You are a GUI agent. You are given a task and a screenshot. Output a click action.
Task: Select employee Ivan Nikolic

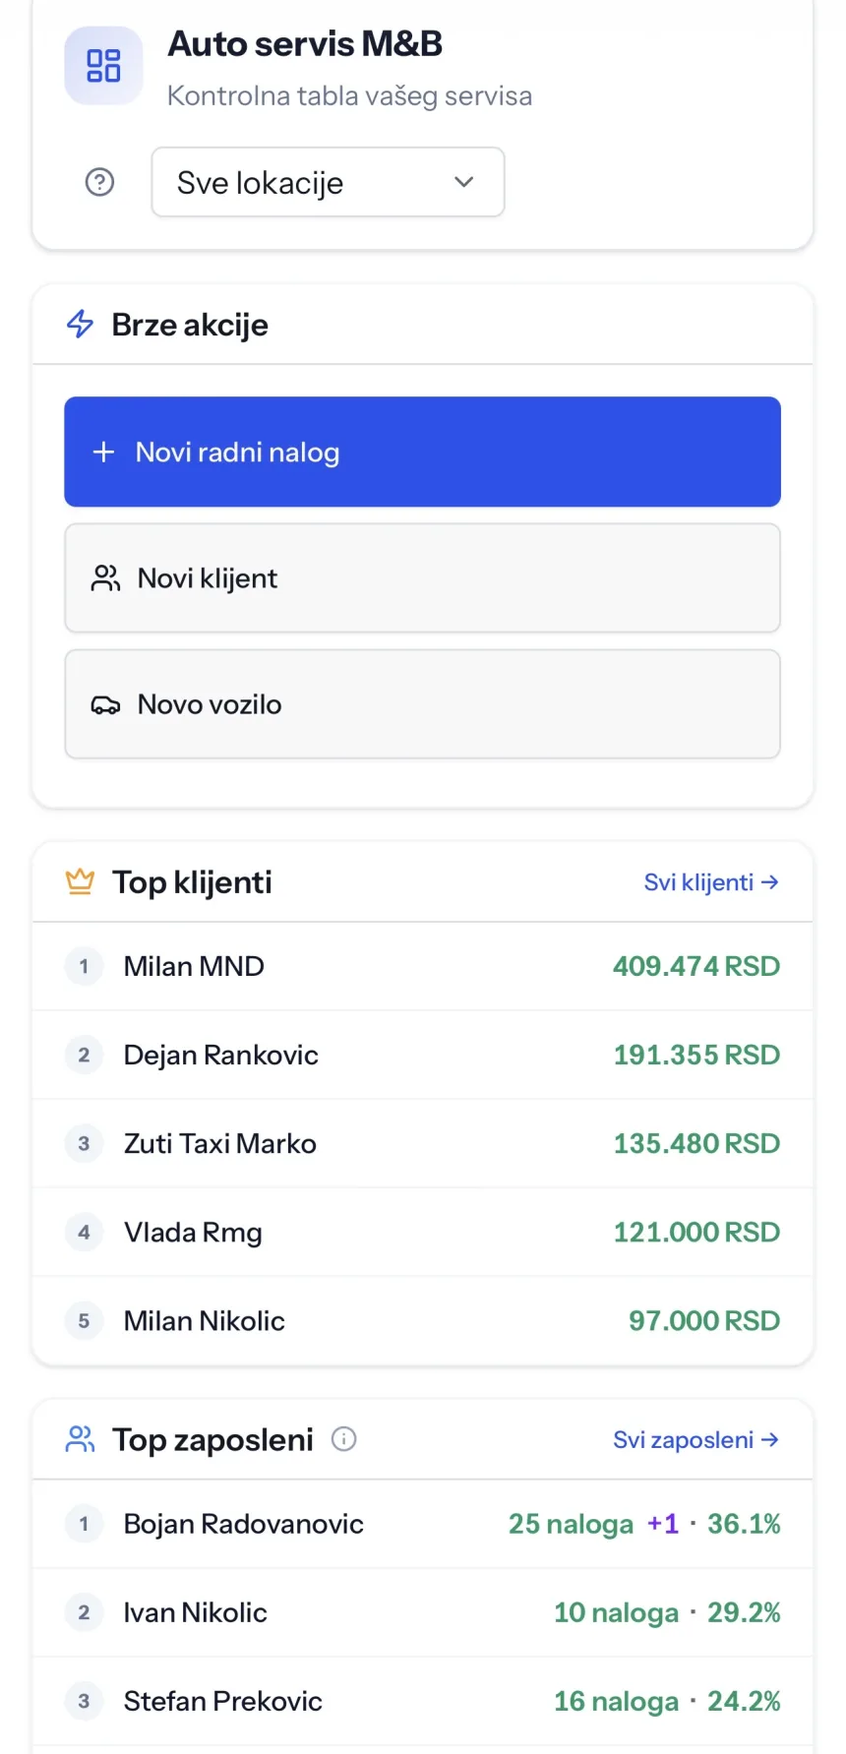point(196,1612)
